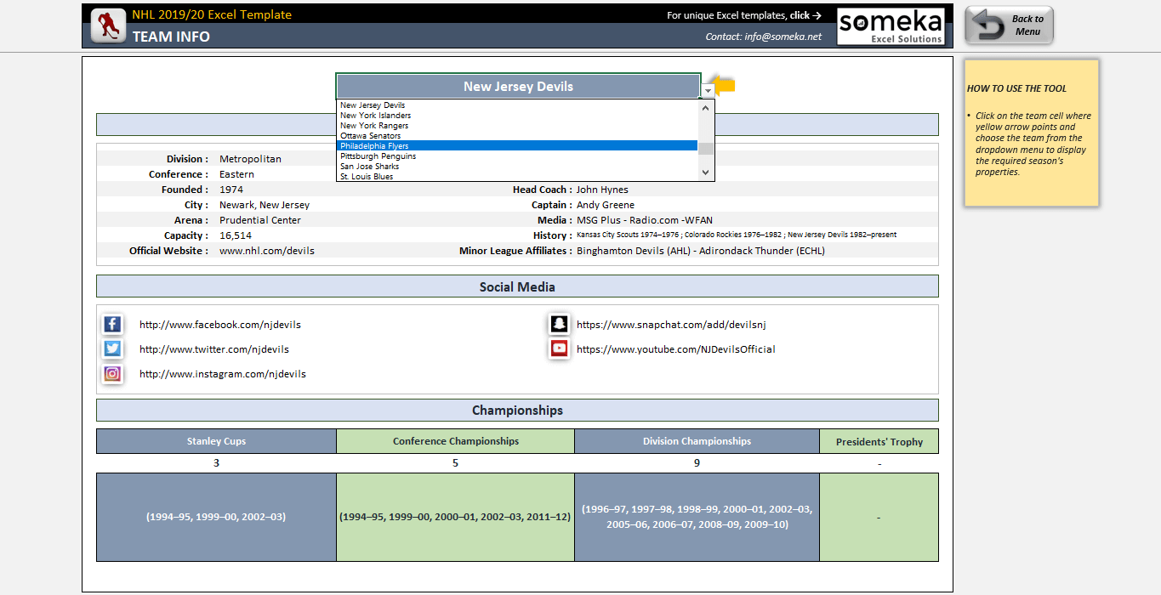Click the Stanley Cups header cell
1161x595 pixels.
[216, 441]
